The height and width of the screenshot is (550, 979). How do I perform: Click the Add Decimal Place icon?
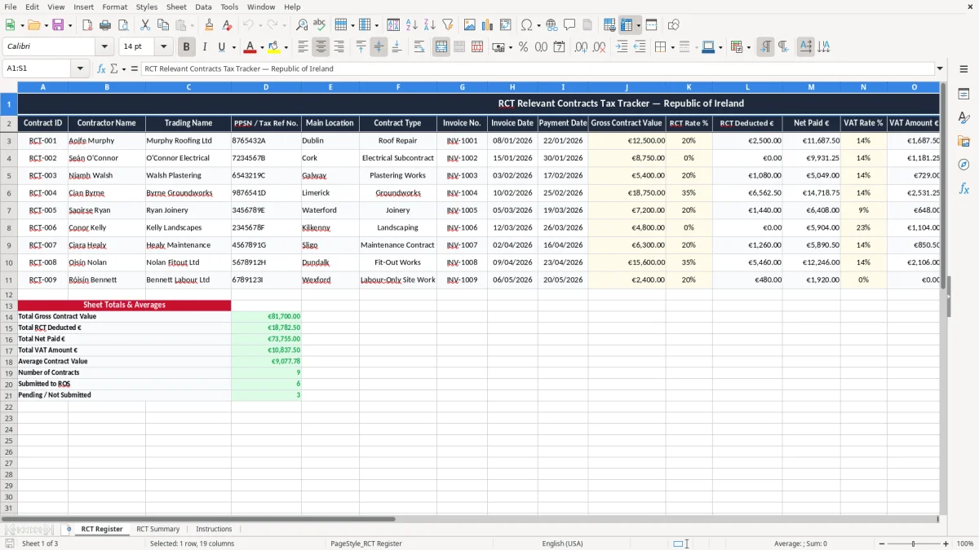582,47
